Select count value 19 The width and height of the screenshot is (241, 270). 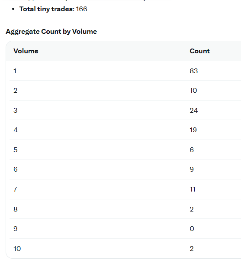click(x=193, y=130)
